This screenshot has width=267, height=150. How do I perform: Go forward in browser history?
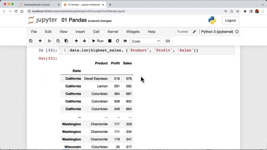click(x=10, y=11)
